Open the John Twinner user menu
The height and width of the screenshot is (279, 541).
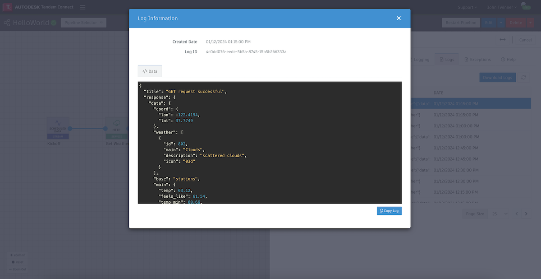tap(502, 7)
